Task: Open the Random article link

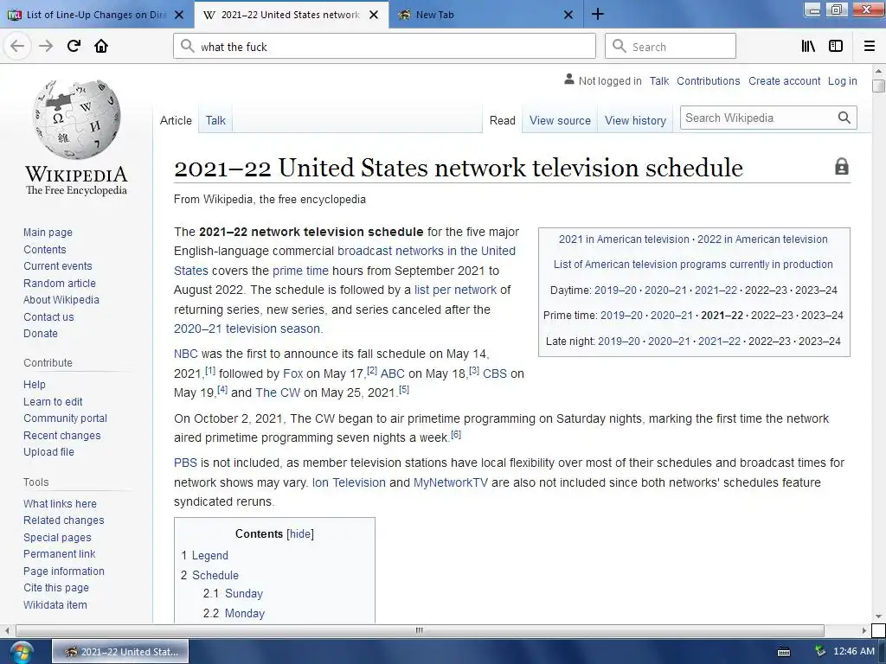Action: [x=60, y=283]
